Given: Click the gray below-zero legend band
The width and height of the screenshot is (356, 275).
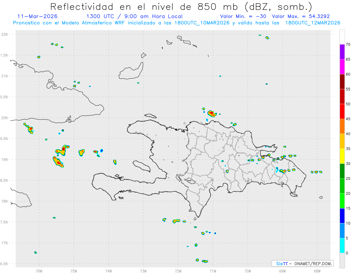Looking at the screenshot, I should pos(342,260).
